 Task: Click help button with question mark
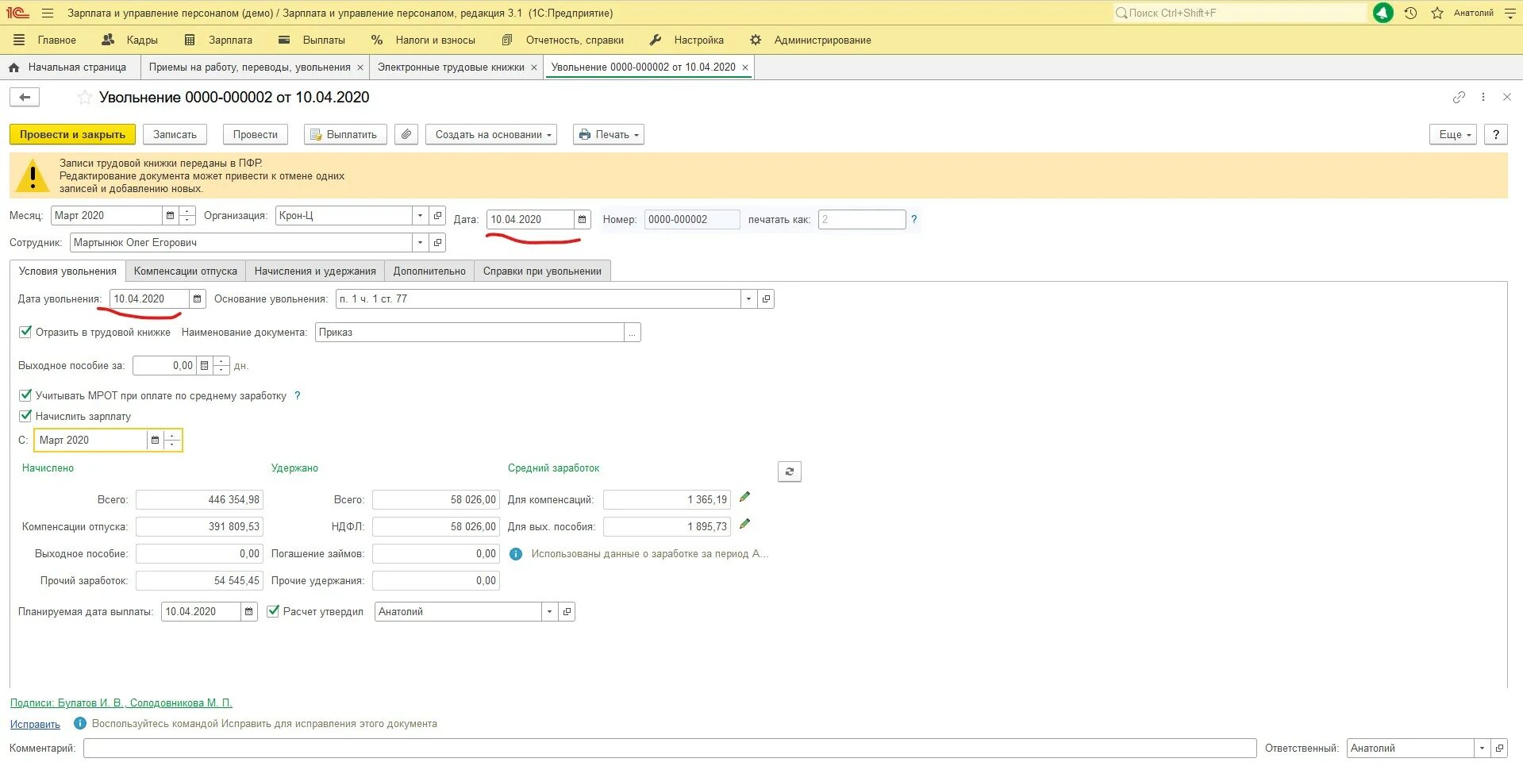[1496, 134]
